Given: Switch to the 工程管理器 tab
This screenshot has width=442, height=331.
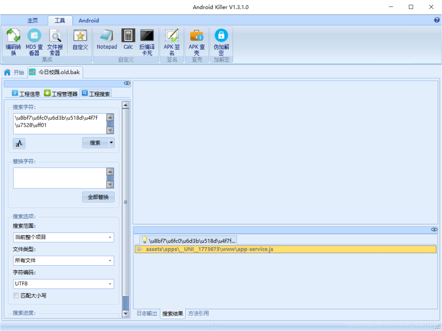Looking at the screenshot, I should [x=61, y=94].
